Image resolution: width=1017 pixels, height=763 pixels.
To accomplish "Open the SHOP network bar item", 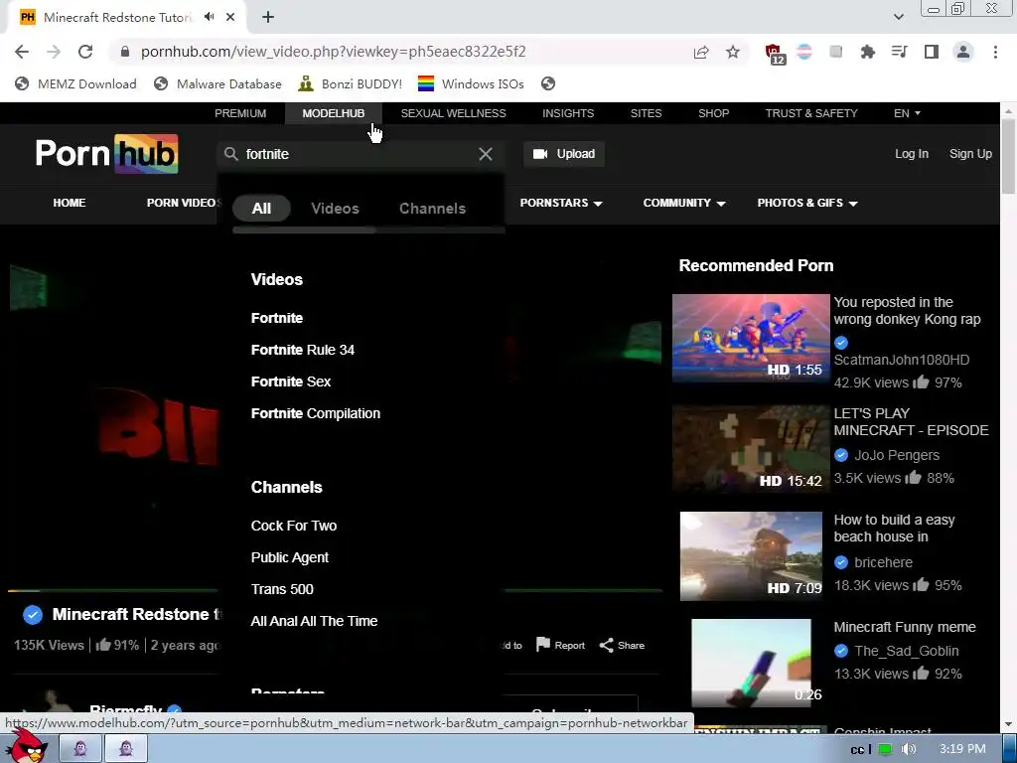I will click(x=713, y=113).
